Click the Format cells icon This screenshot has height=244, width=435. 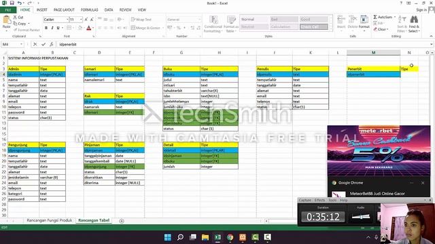[364, 22]
